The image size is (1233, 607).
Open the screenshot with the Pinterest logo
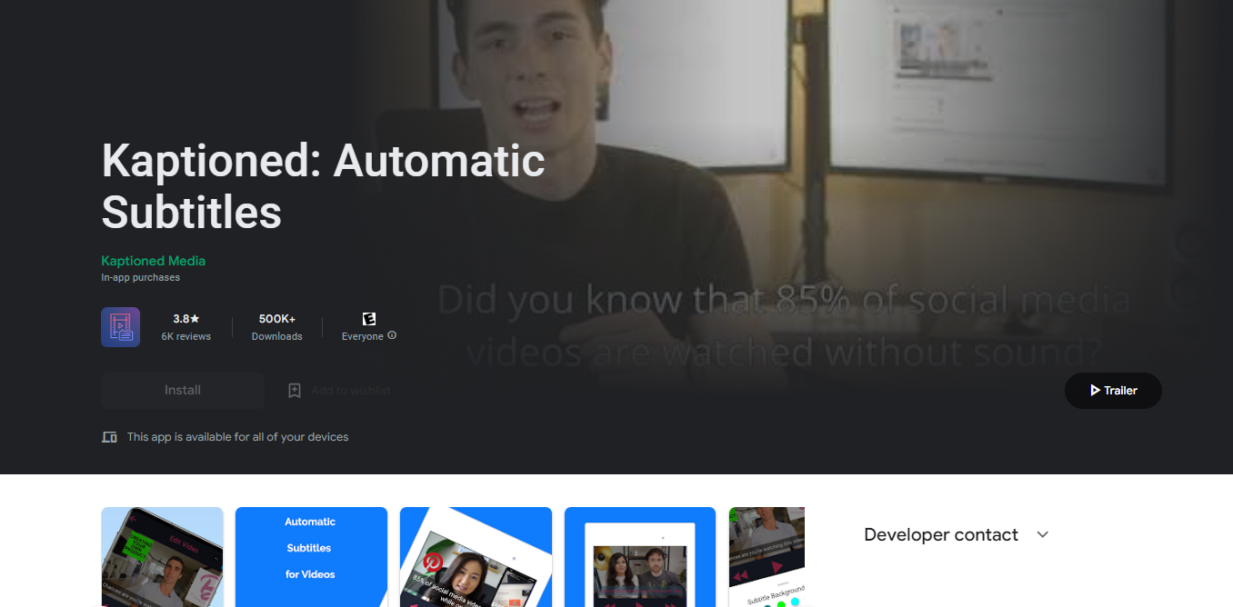click(476, 557)
